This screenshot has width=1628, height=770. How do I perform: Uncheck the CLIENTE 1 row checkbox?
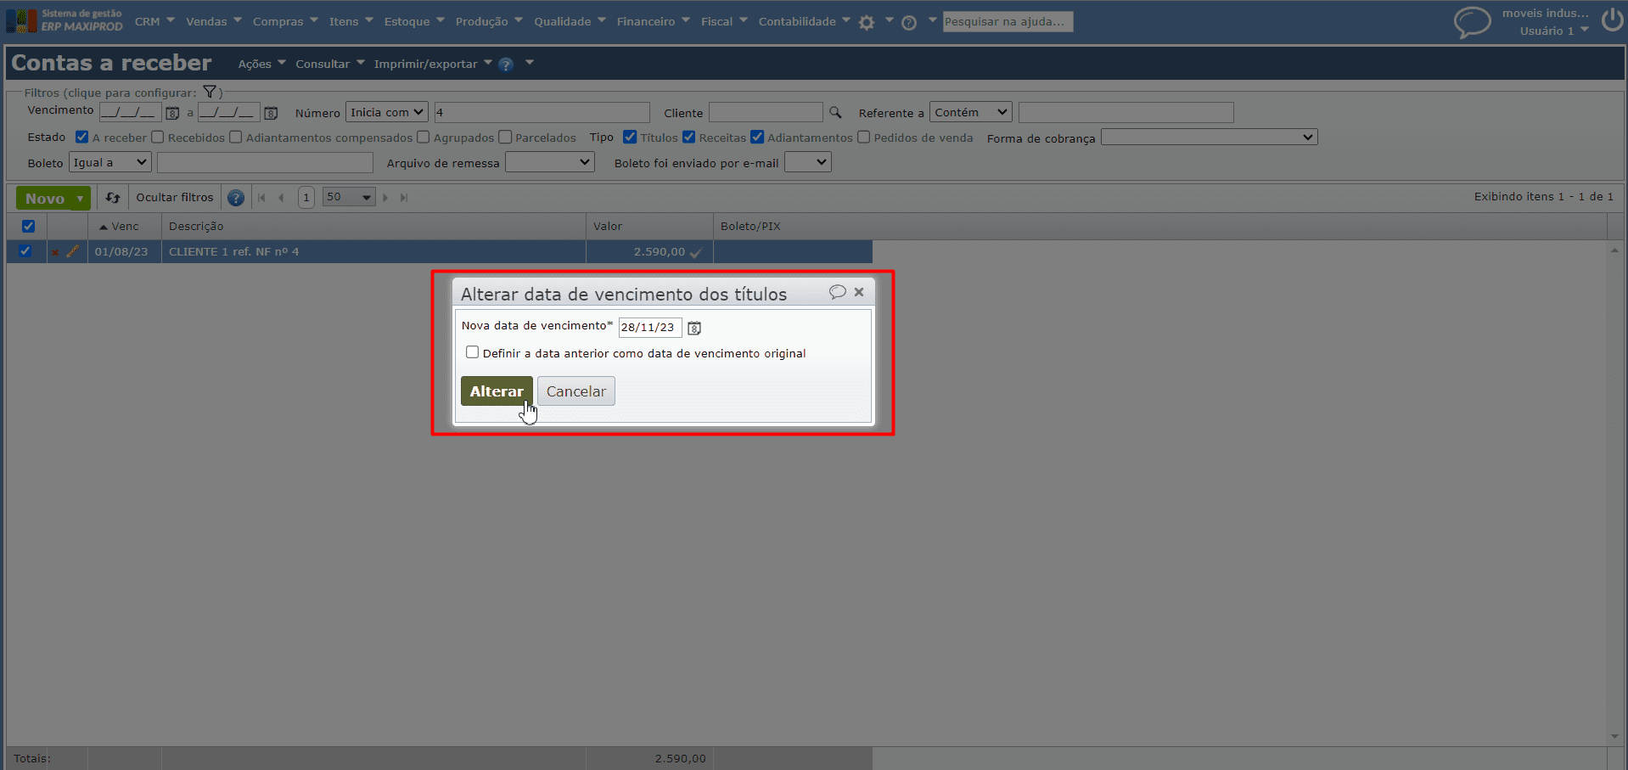tap(25, 250)
